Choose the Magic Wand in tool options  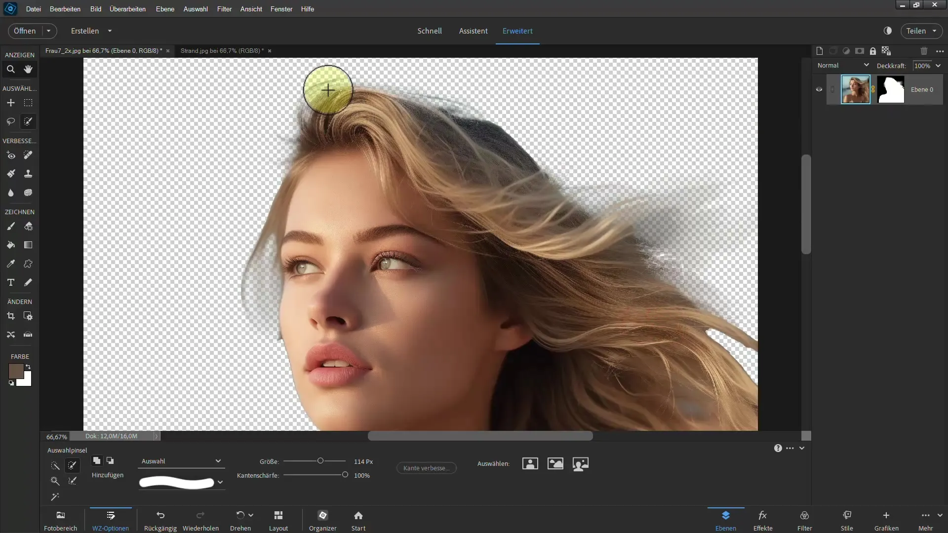55,481
